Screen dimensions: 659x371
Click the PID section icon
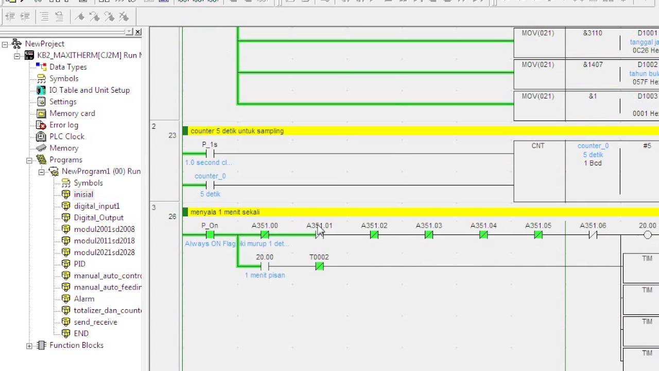pyautogui.click(x=66, y=263)
